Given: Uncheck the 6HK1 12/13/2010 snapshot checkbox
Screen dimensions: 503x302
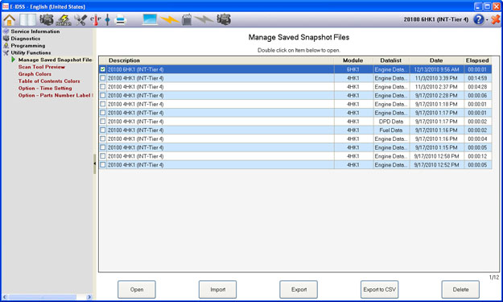Looking at the screenshot, I should click(103, 69).
